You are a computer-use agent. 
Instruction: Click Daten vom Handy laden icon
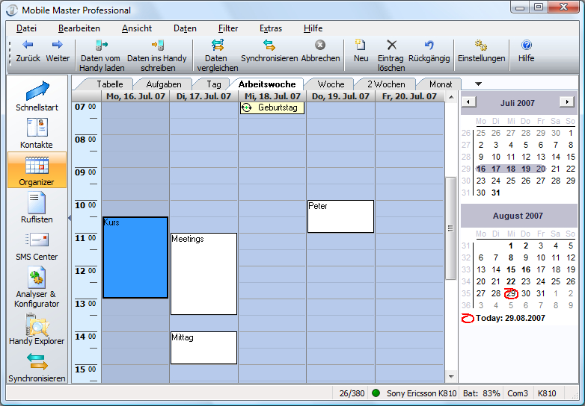tap(102, 46)
